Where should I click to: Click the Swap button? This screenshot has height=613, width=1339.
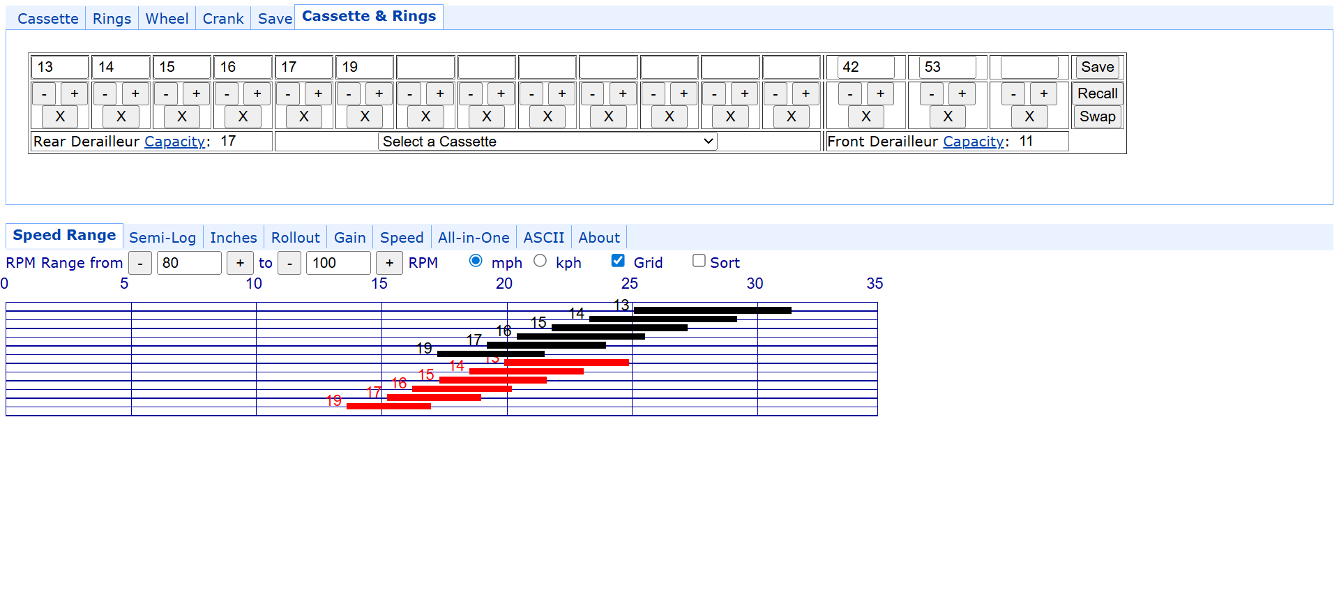[1097, 116]
